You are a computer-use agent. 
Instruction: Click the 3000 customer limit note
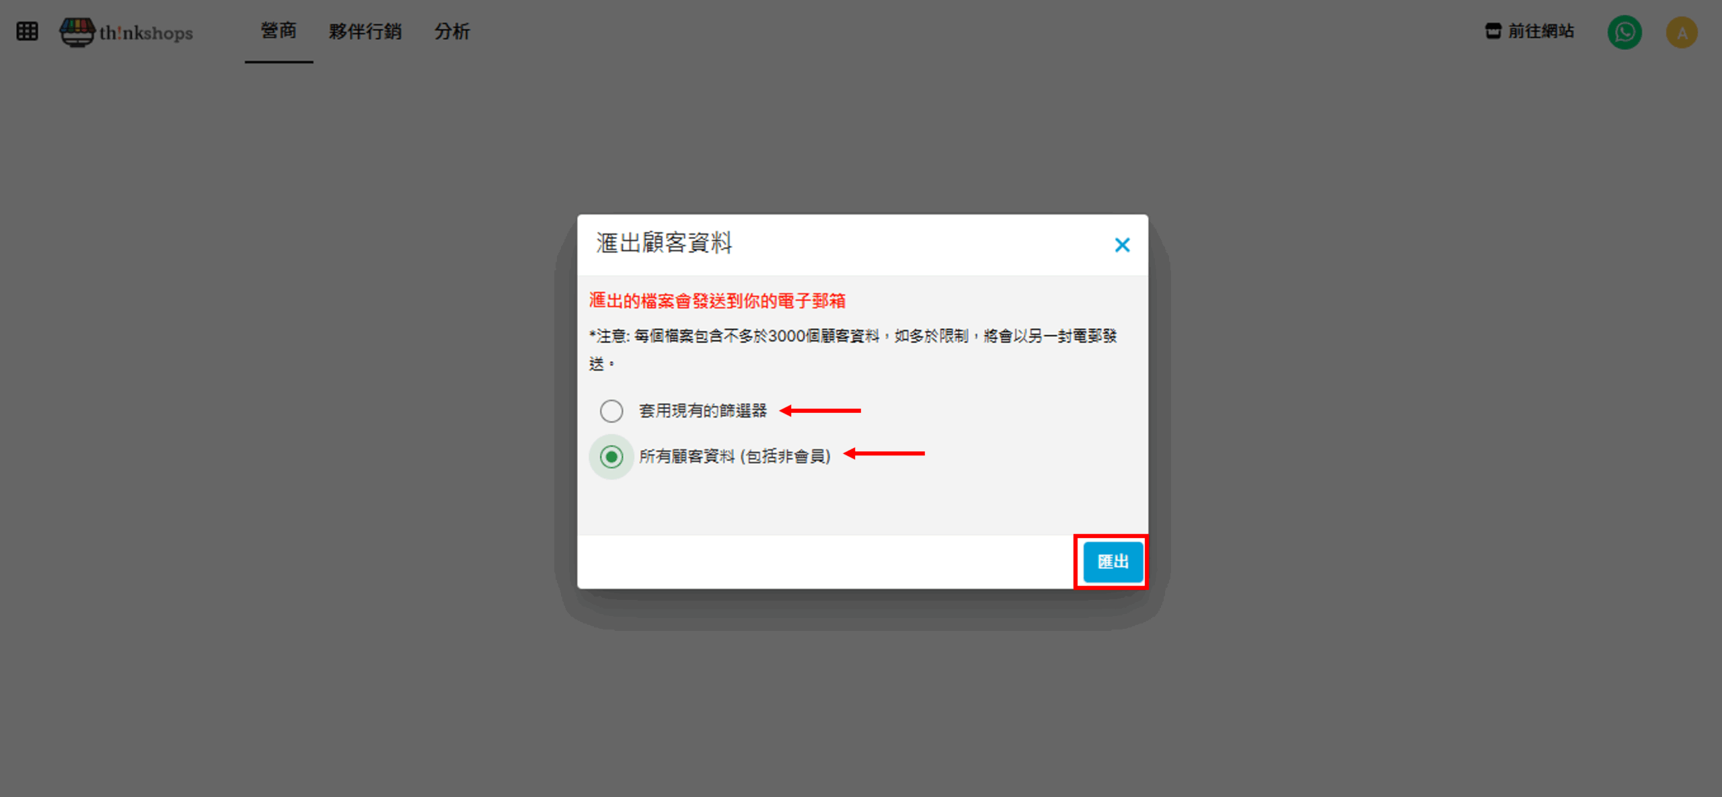pos(853,350)
